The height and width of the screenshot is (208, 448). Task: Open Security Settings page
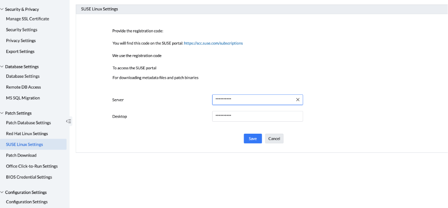point(22,29)
